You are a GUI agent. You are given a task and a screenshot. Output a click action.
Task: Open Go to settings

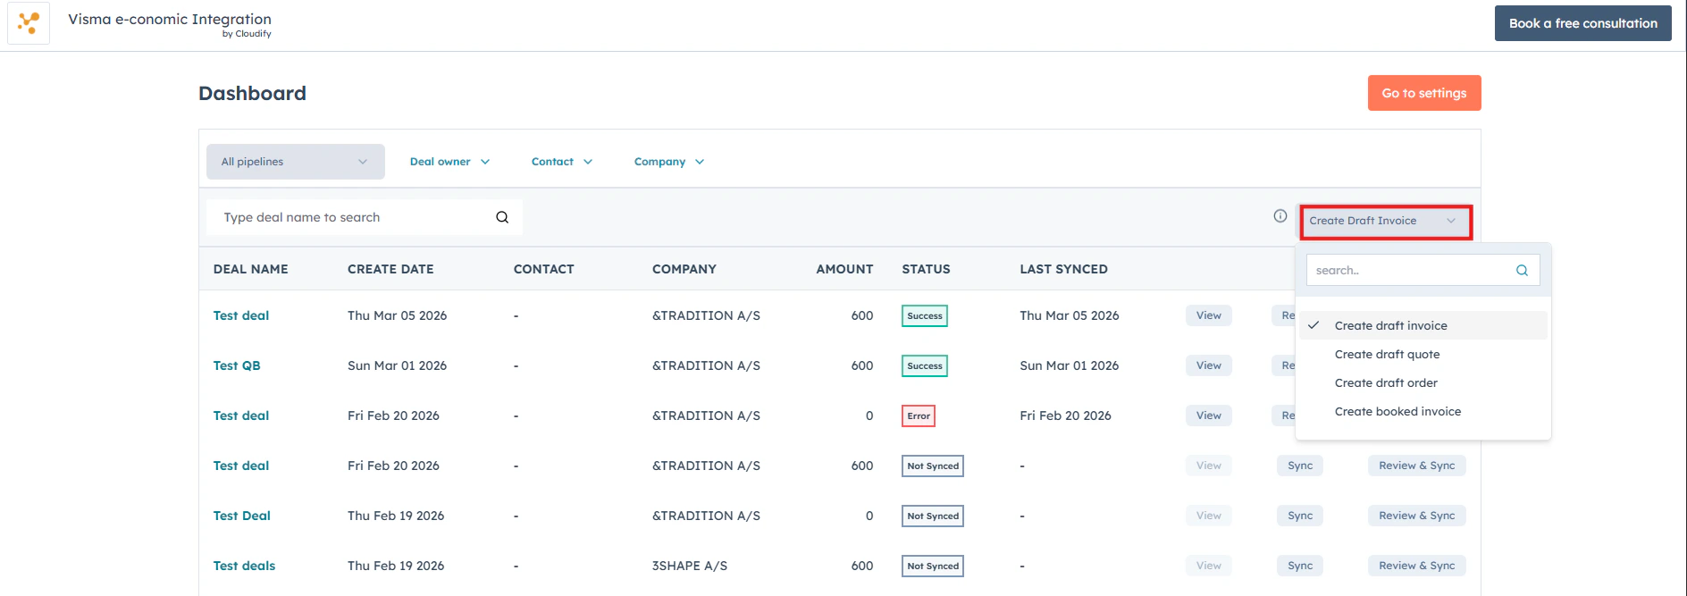pyautogui.click(x=1424, y=93)
